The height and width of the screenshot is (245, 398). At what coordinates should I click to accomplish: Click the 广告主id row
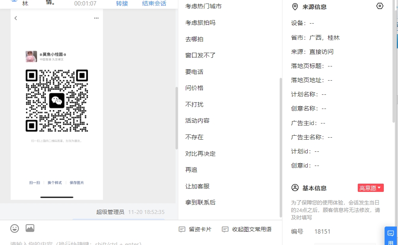tap(308, 123)
